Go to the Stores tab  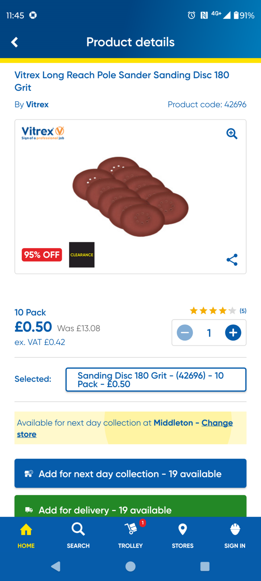(x=182, y=535)
